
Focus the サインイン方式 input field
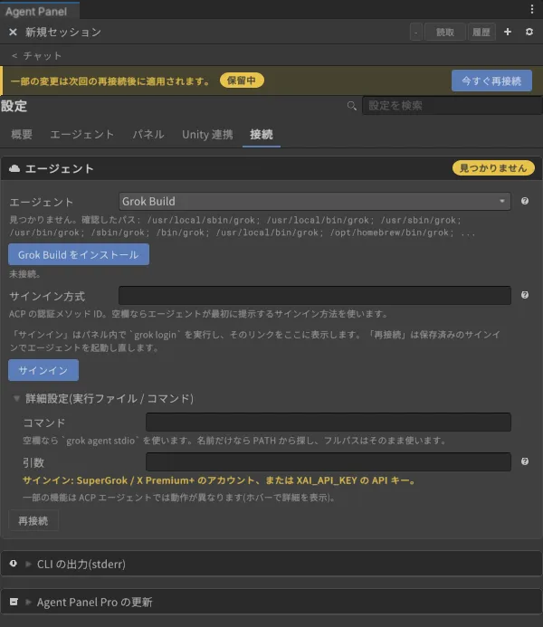(x=315, y=296)
